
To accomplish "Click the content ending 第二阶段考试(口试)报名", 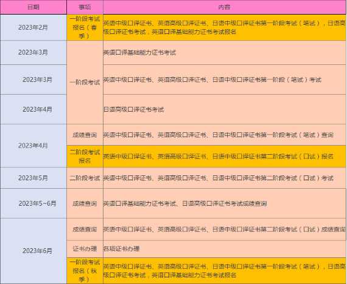I will [x=225, y=156].
